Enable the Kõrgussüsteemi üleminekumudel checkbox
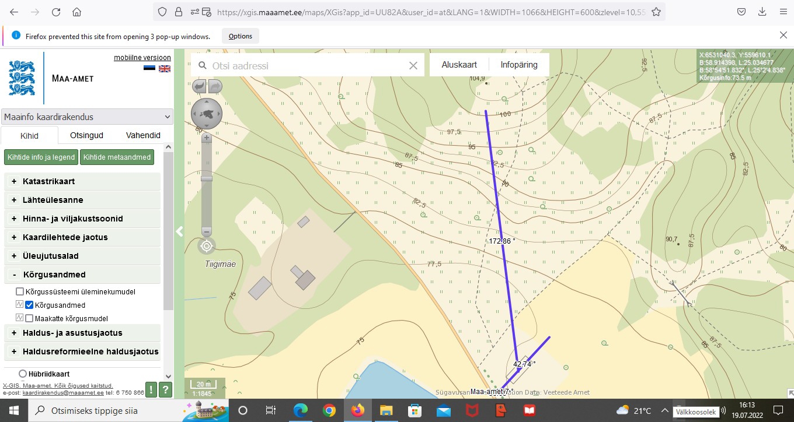The height and width of the screenshot is (422, 794). tap(20, 291)
